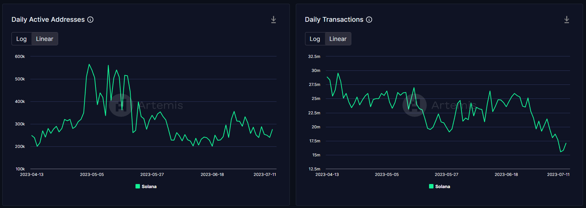Click green Solana swatch under Active Addresses chart
Image resolution: width=586 pixels, height=208 pixels.
(x=138, y=186)
